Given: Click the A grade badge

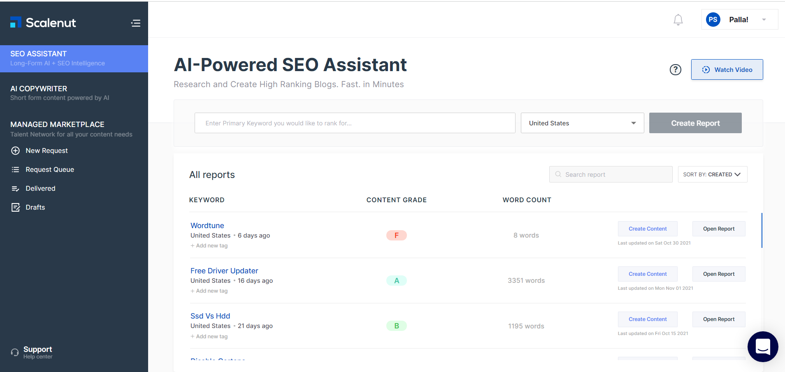Looking at the screenshot, I should (397, 280).
